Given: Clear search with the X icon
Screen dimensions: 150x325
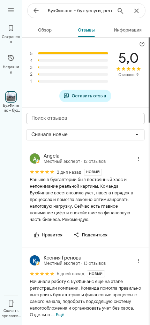Looking at the screenshot, I should [136, 11].
